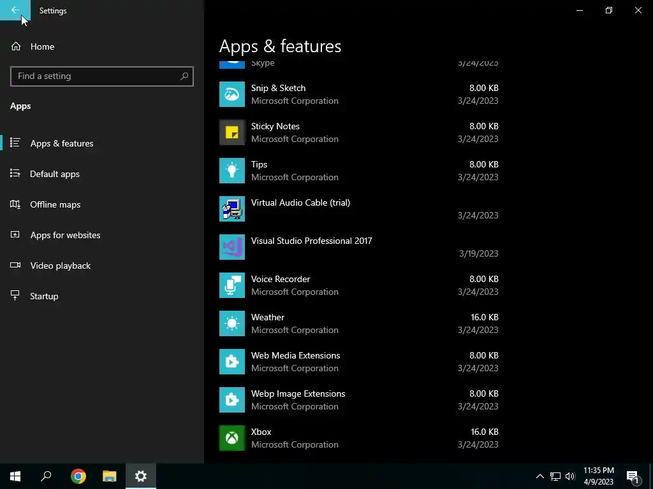This screenshot has height=489, width=653.
Task: Open File Explorer from the taskbar
Action: [110, 476]
